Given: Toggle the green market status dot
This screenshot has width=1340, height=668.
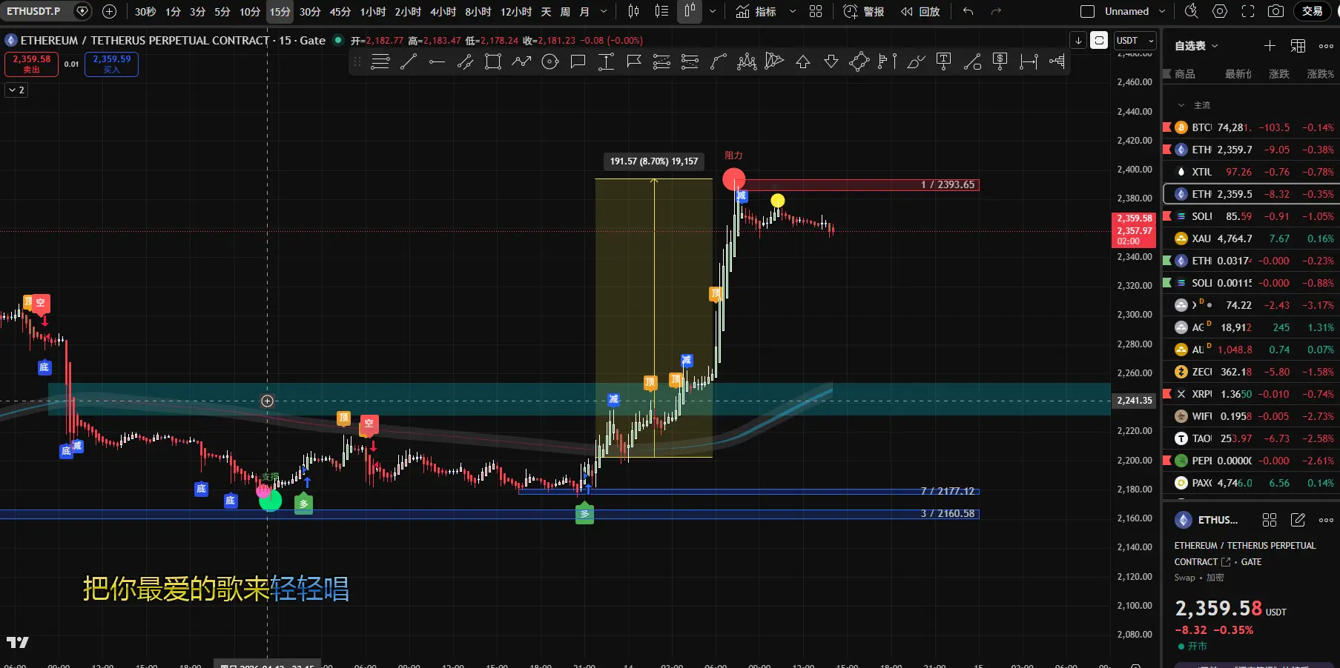Looking at the screenshot, I should [338, 40].
